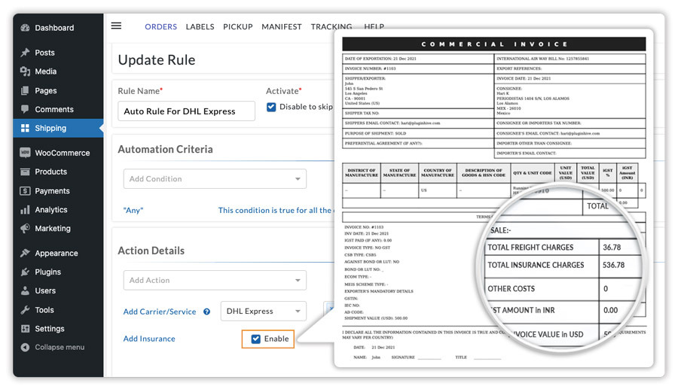The image size is (678, 389).
Task: Click the Payments dollar icon
Action: (25, 190)
